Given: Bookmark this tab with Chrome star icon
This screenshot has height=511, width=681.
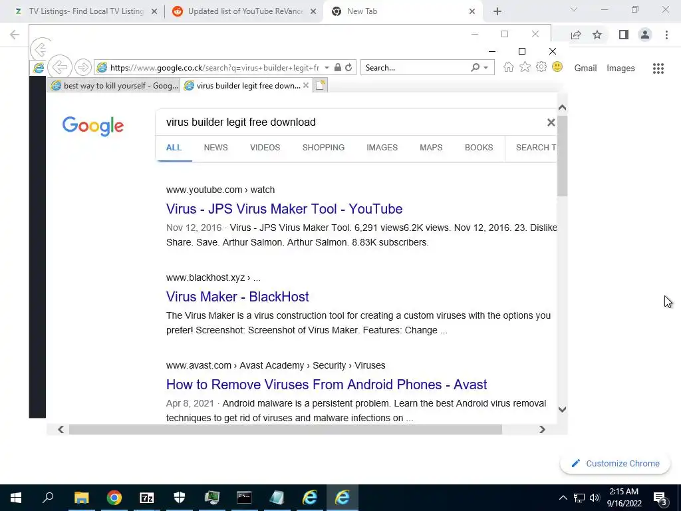Looking at the screenshot, I should (x=597, y=35).
